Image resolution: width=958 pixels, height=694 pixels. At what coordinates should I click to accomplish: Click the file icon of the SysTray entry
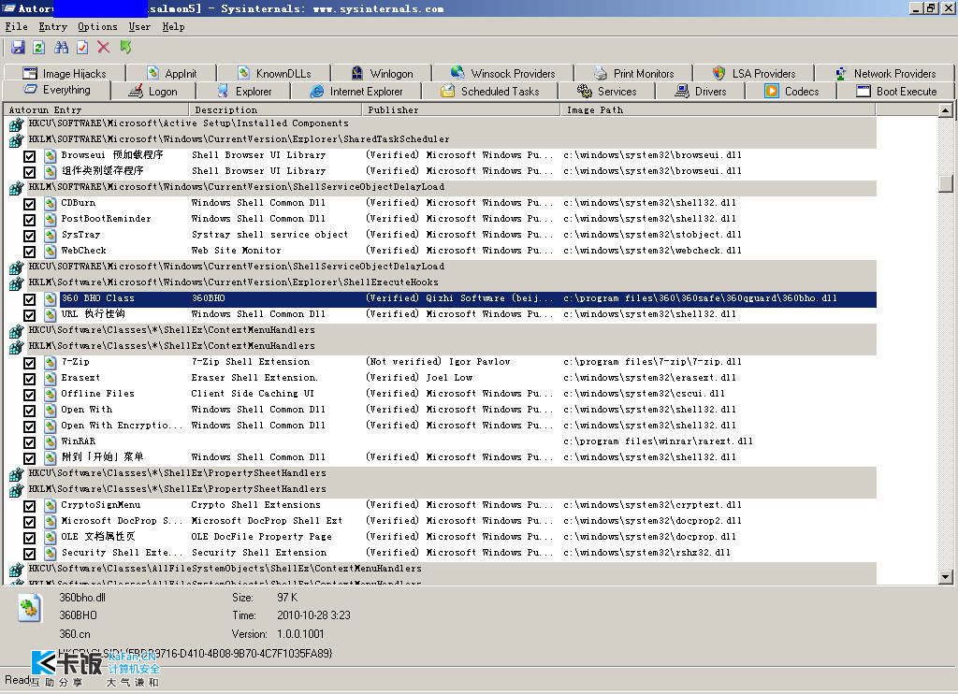(x=51, y=235)
